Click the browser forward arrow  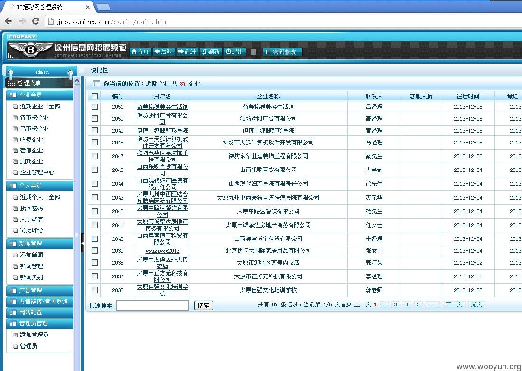coord(22,21)
